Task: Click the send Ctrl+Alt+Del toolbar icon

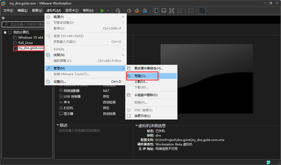Action: (x=118, y=11)
